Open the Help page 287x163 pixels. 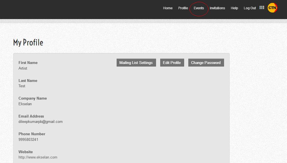pos(234,8)
